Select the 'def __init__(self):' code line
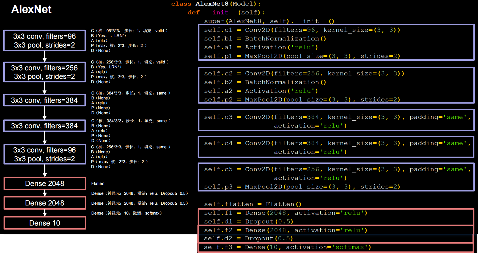The image size is (478, 253). coord(226,12)
